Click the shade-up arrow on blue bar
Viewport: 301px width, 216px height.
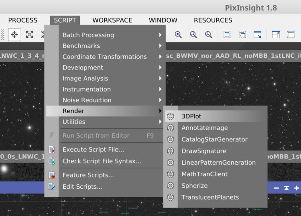coord(287,188)
